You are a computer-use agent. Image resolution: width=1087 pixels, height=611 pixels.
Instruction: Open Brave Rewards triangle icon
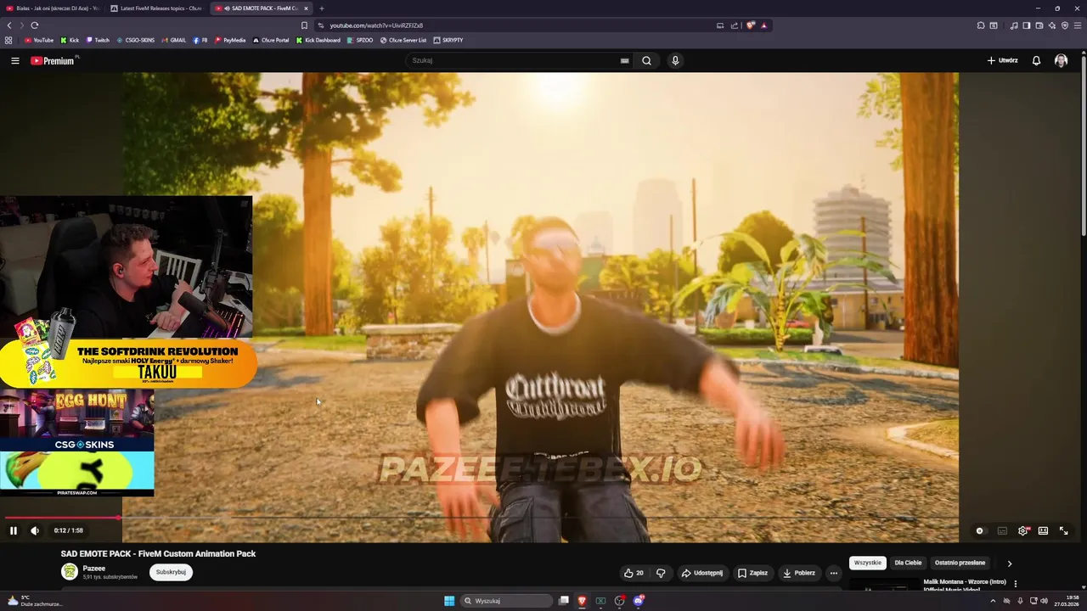[763, 25]
